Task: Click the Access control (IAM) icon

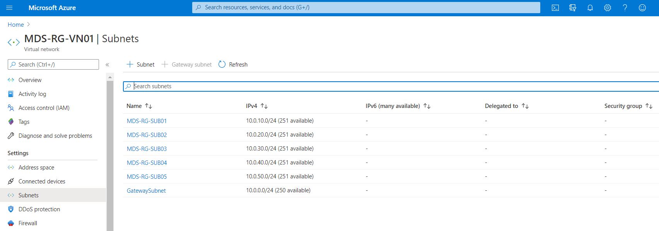Action: [x=11, y=108]
